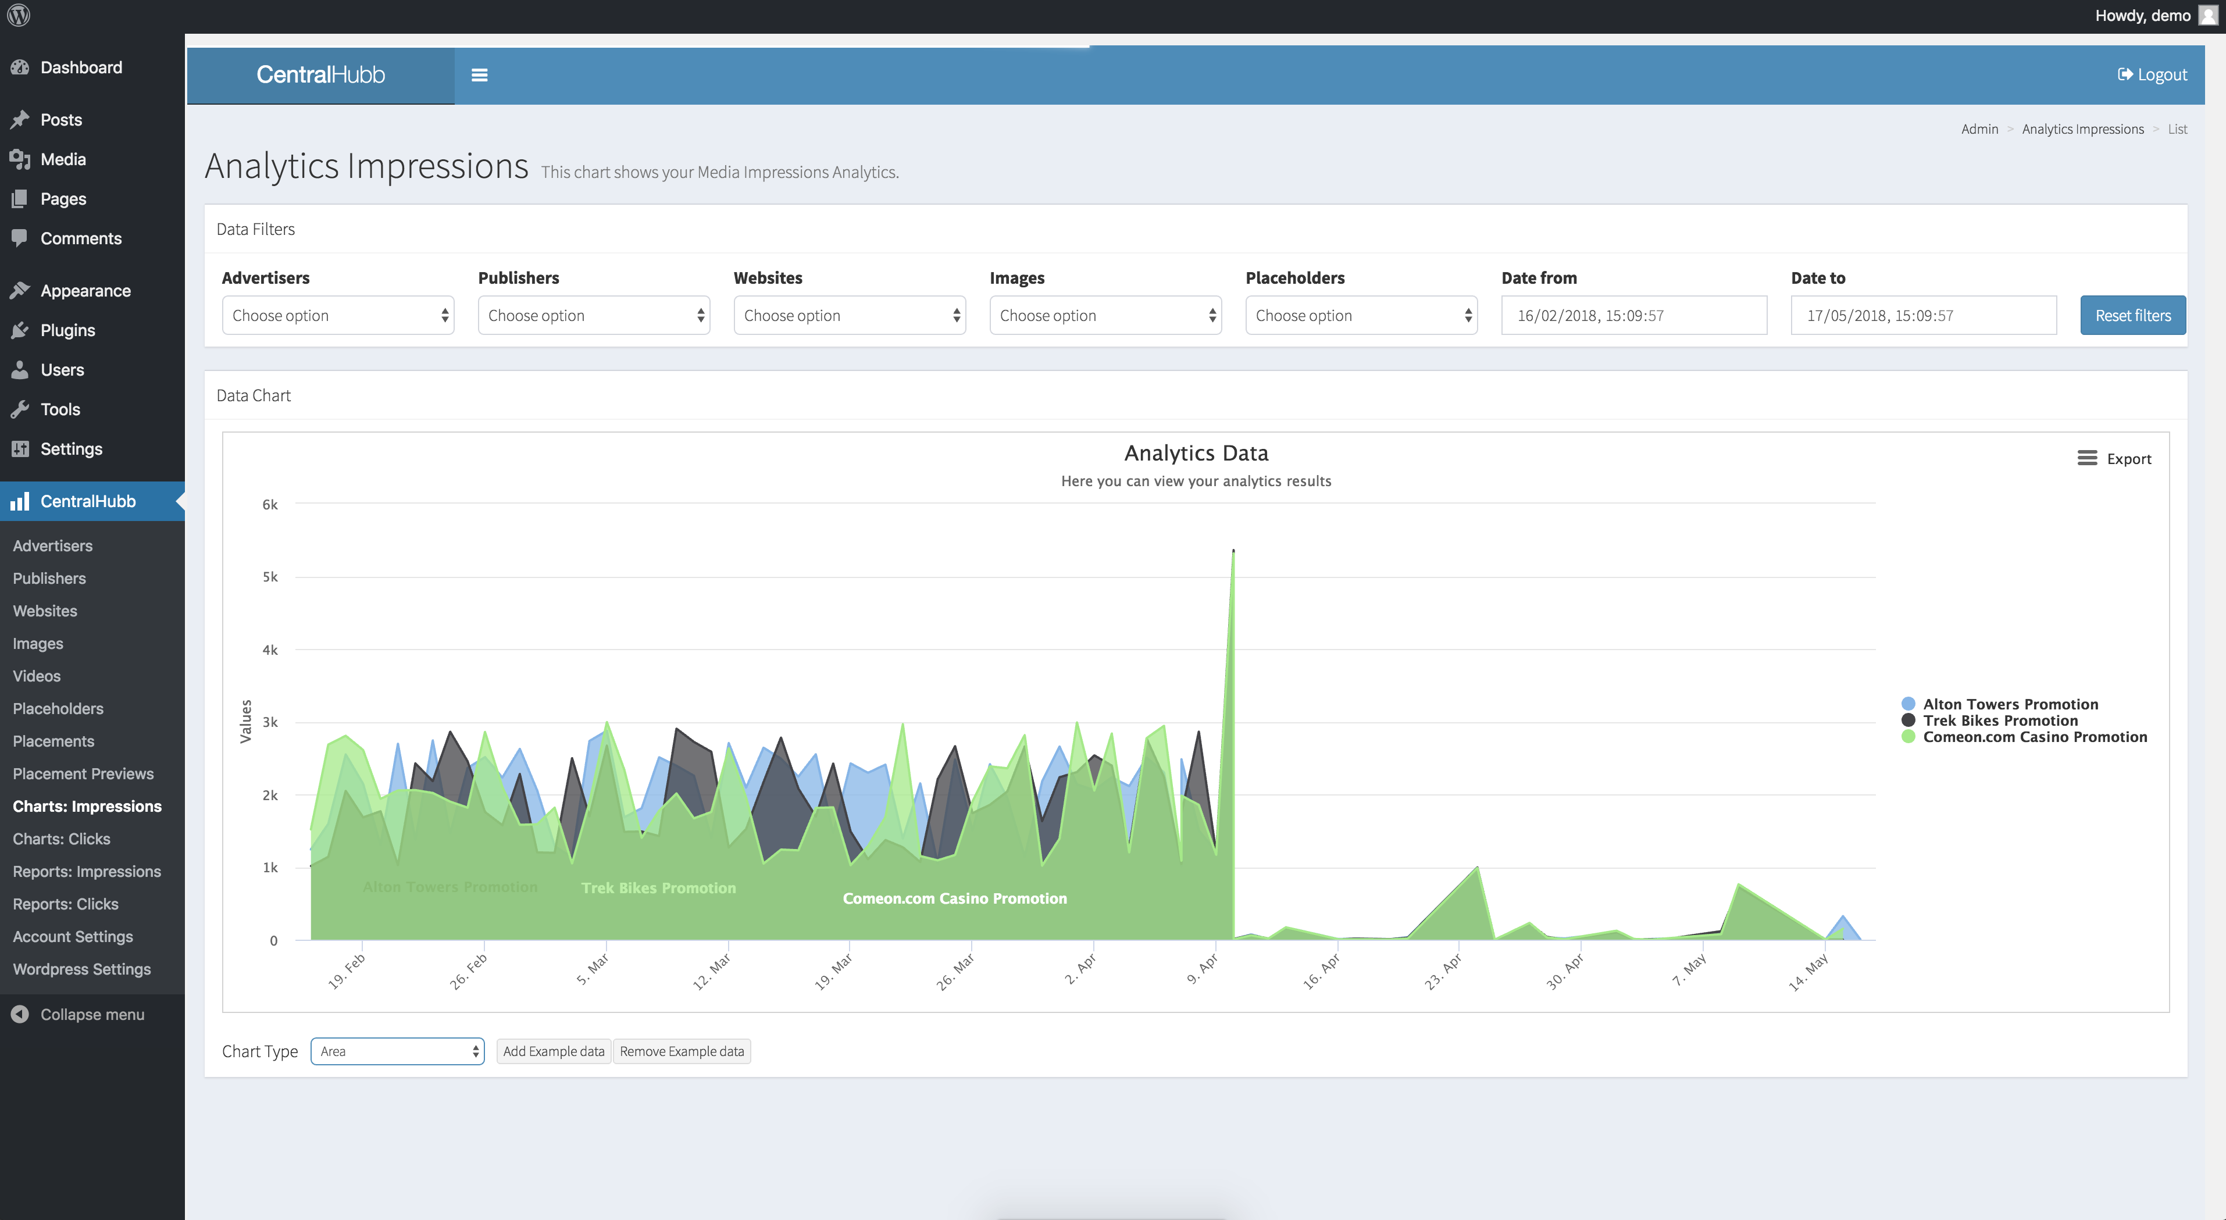The width and height of the screenshot is (2226, 1220).
Task: Open Placeholders submenu item
Action: [x=58, y=708]
